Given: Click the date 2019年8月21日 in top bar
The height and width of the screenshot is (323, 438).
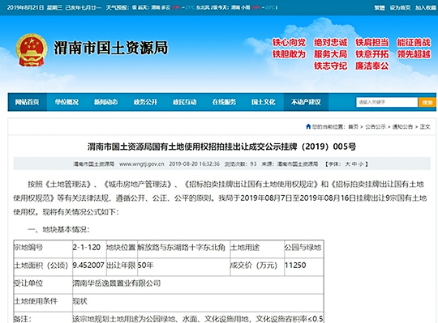Looking at the screenshot, I should (25, 7).
